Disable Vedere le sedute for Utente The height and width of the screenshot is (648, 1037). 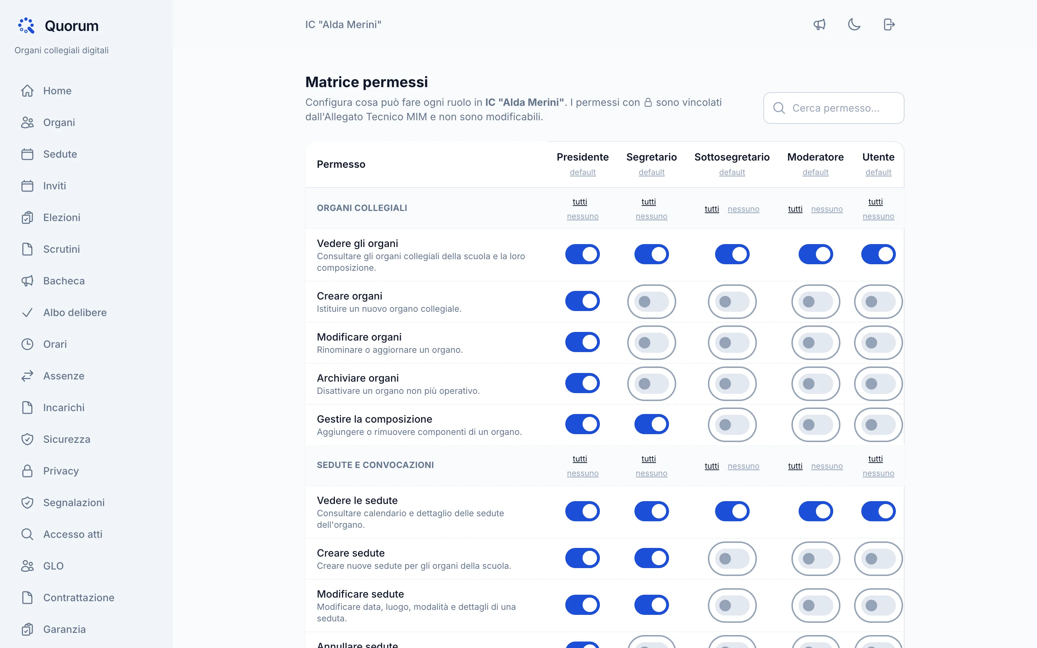(x=878, y=511)
